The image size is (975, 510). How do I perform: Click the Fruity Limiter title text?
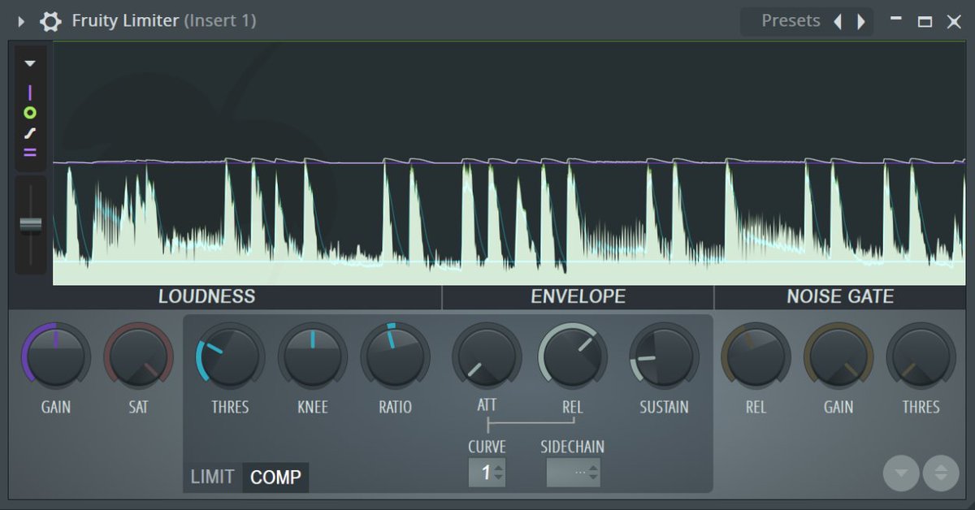125,21
